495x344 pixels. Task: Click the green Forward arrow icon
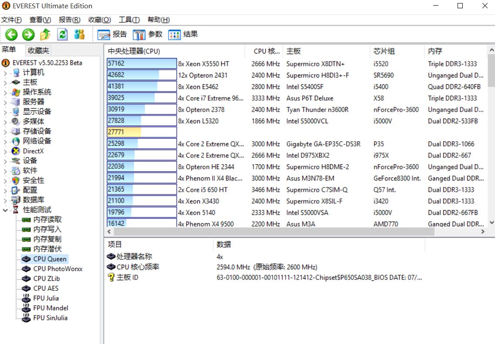(x=28, y=34)
